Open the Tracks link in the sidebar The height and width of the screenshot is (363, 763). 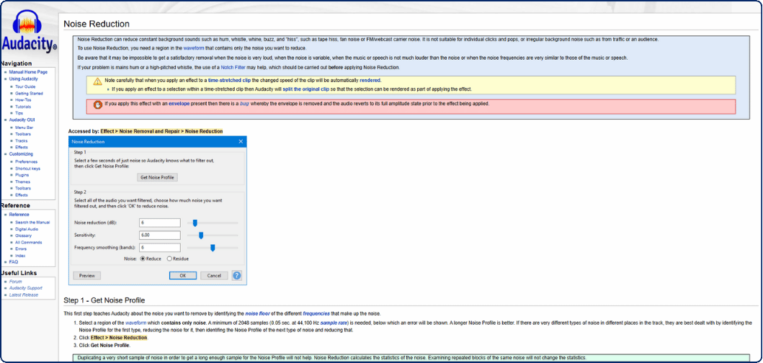coord(22,140)
